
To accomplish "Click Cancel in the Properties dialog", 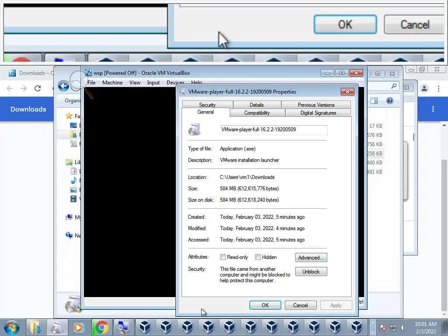I will coord(301,305).
